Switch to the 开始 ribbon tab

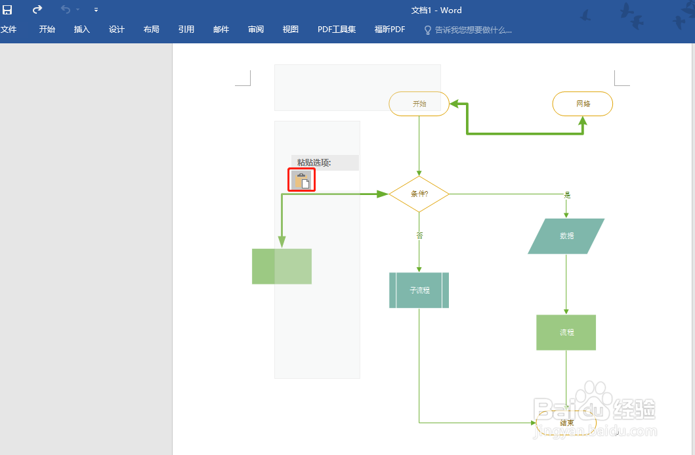tap(47, 30)
